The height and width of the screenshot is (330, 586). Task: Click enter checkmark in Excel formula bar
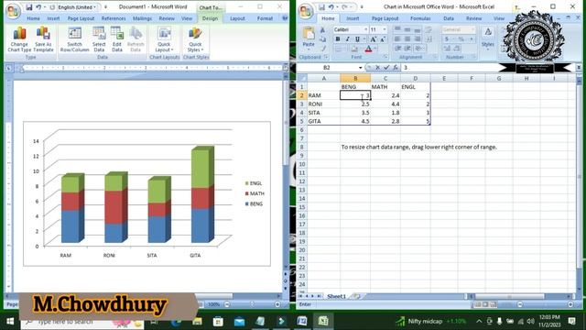386,67
